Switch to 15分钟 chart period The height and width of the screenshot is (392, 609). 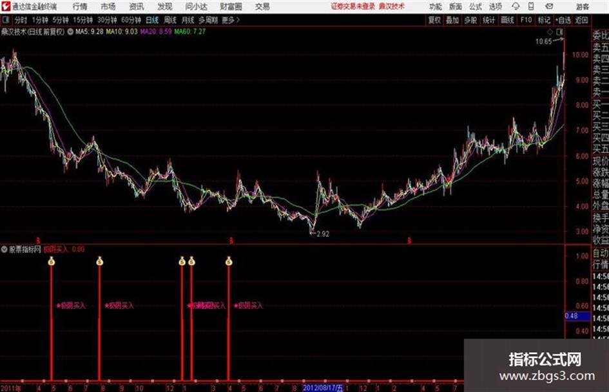pyautogui.click(x=83, y=20)
